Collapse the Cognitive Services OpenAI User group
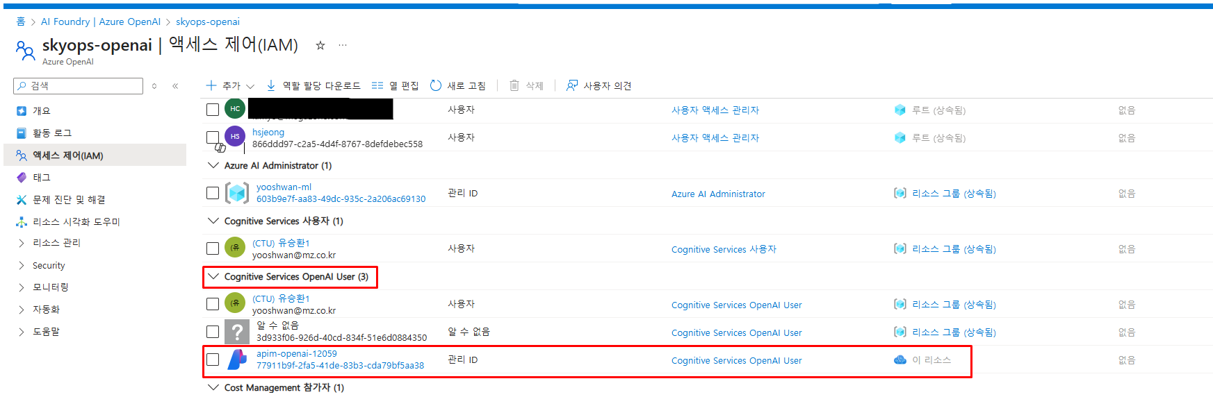 (x=213, y=276)
